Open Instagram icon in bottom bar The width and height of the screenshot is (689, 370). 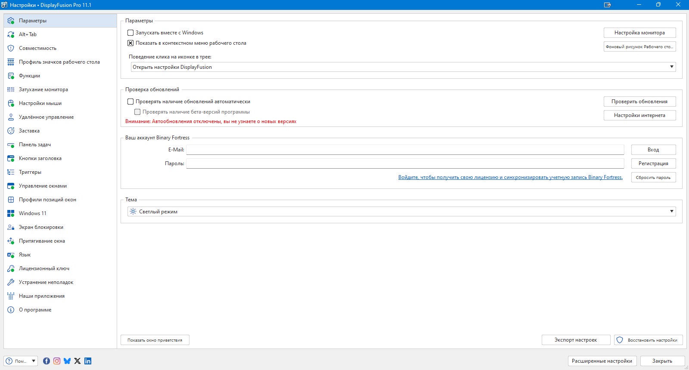[57, 361]
